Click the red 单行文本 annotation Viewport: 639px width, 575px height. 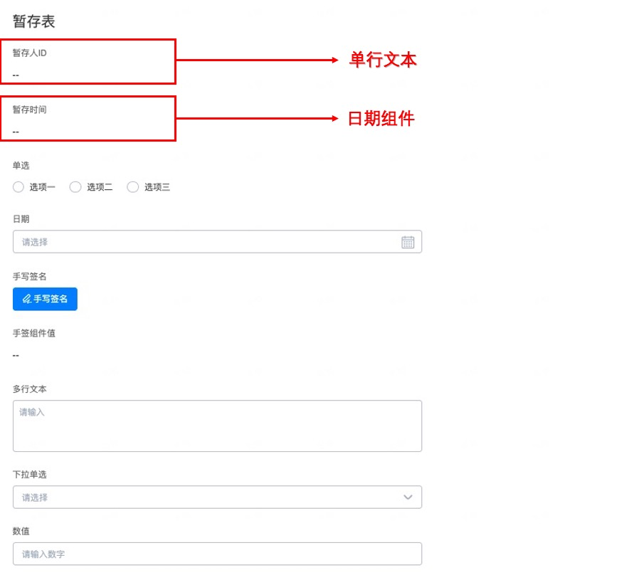tap(383, 60)
